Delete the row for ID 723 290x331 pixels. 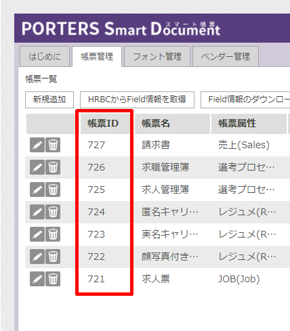click(x=53, y=234)
